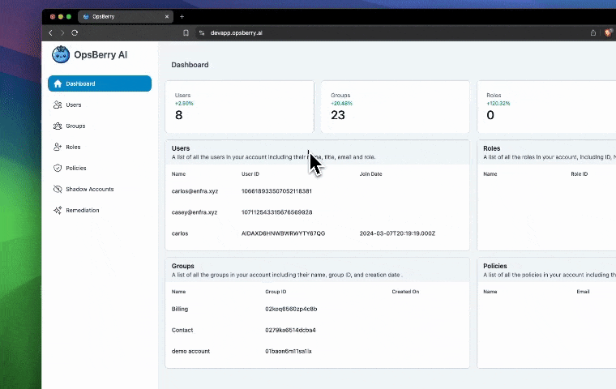
Task: Click the Users people icon in sidebar
Action: click(x=58, y=105)
